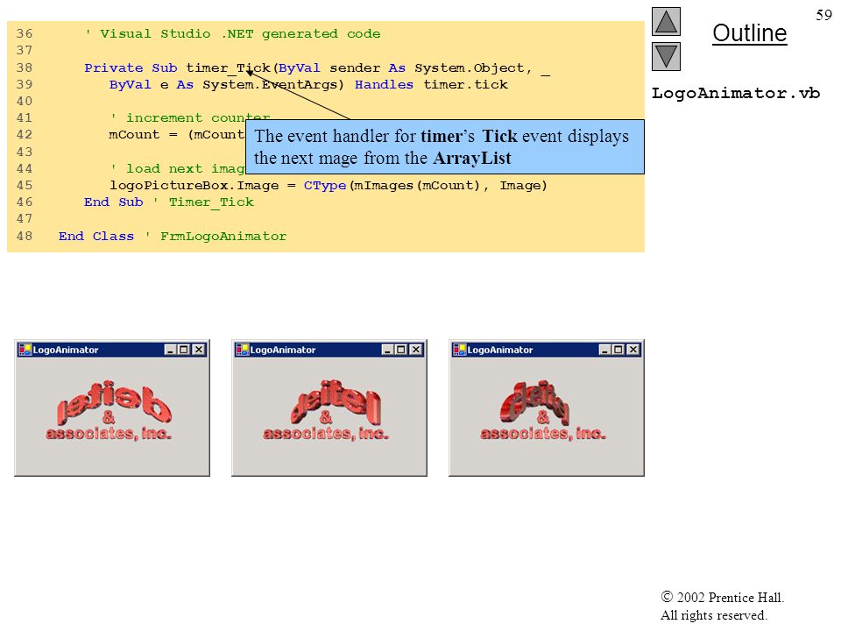Minimize the first LogoAnimator window
This screenshot has width=841, height=631.
pyautogui.click(x=171, y=350)
